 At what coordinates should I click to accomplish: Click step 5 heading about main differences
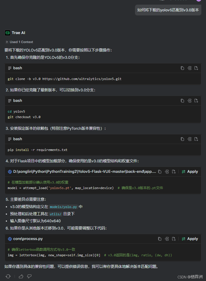[26, 200]
